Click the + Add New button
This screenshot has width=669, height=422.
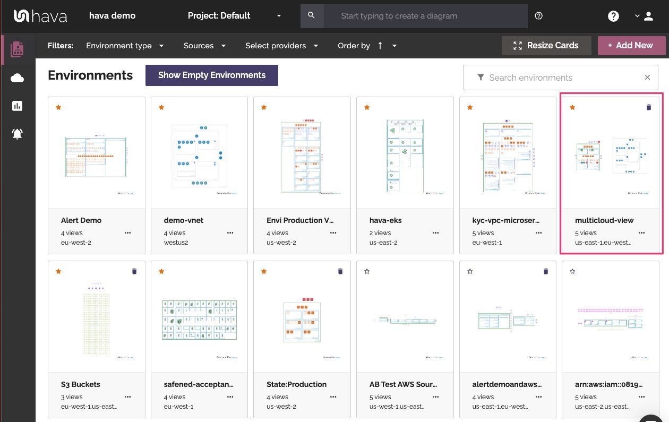[631, 46]
